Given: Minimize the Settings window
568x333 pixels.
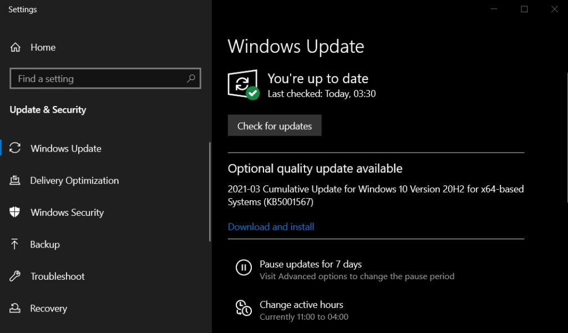Looking at the screenshot, I should coord(494,9).
